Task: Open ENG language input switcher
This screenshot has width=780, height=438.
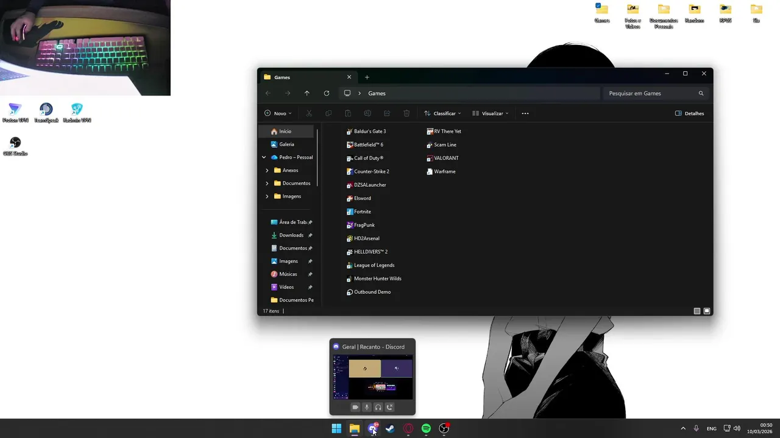Action: (711, 429)
